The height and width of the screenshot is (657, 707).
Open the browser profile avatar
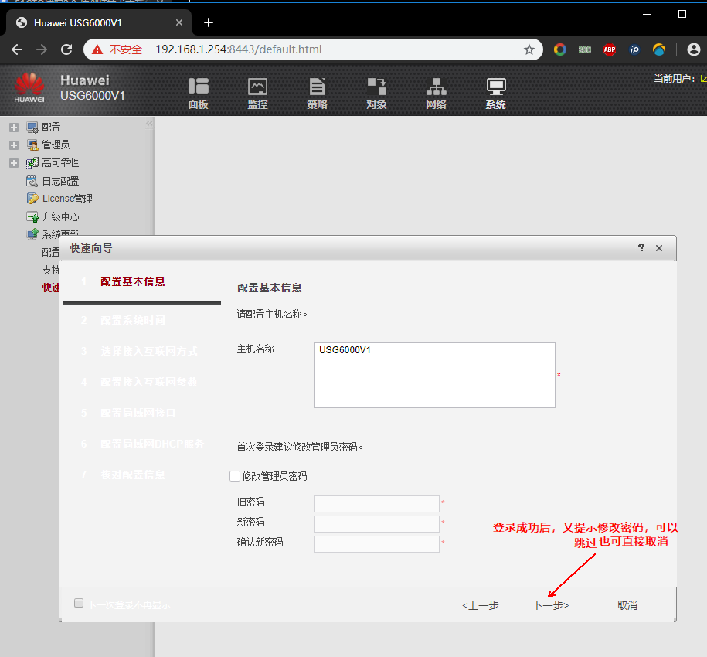[x=693, y=49]
